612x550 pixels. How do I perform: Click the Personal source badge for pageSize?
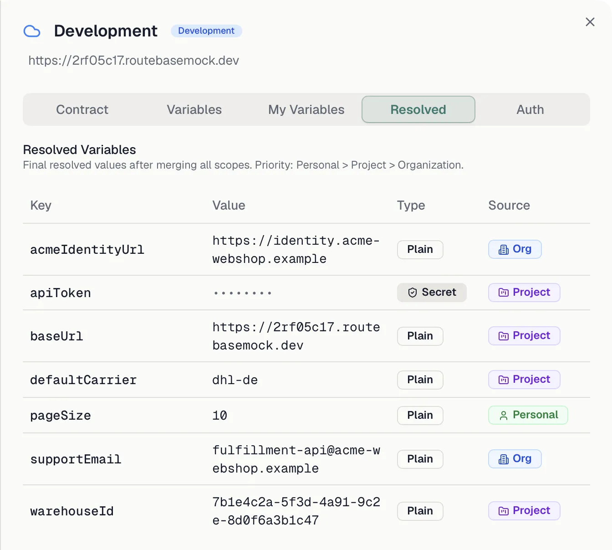(528, 415)
